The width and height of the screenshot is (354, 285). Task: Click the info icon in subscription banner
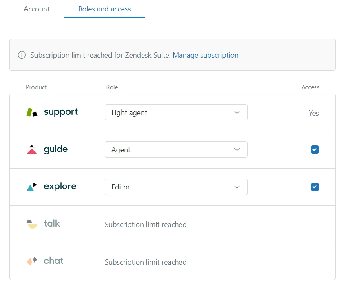(x=22, y=55)
